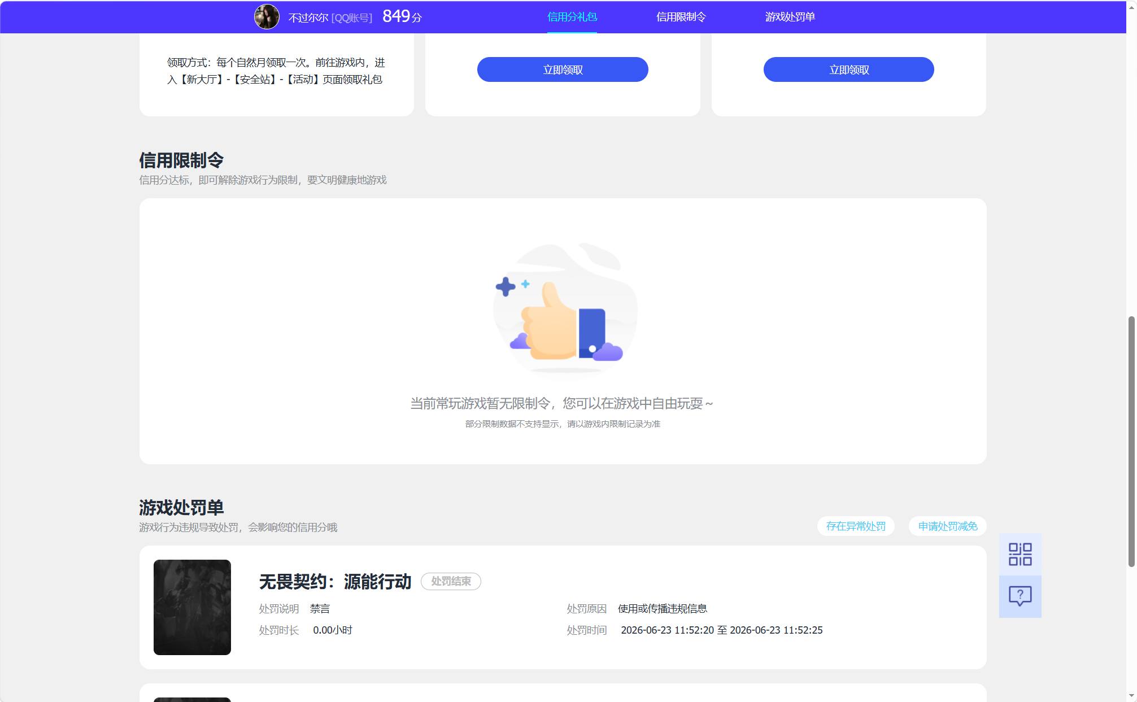Click the 处罚结束 status badge
The image size is (1137, 702).
[x=451, y=581]
